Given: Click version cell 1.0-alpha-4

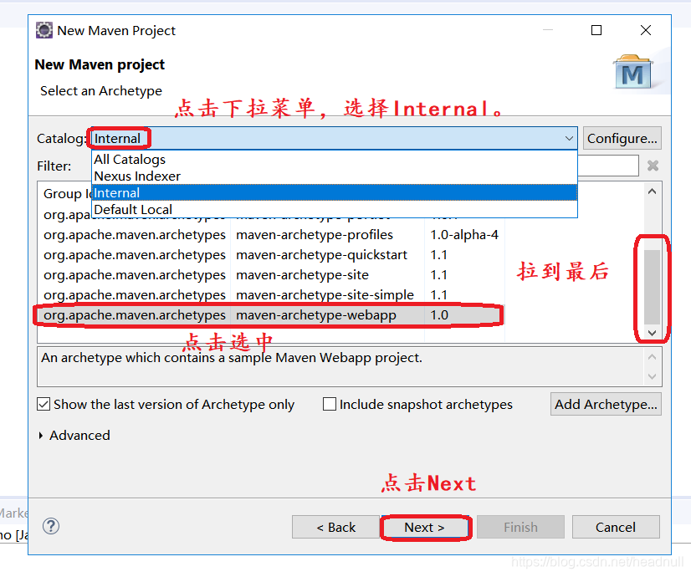Looking at the screenshot, I should coord(464,235).
